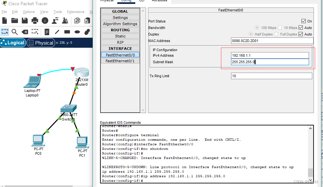Click the Subnet Mask field
The image size is (323, 187).
pyautogui.click(x=270, y=62)
